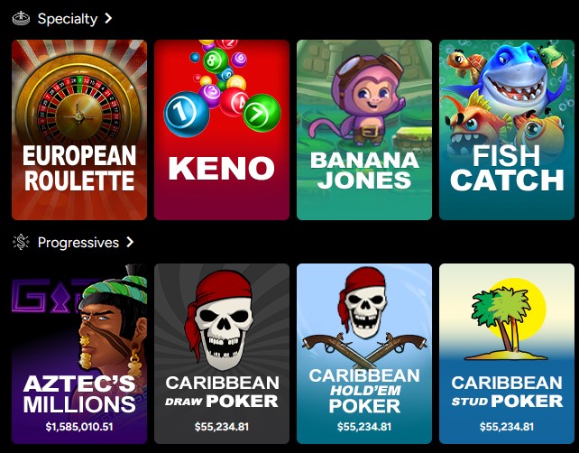Click the Aztec's Millions $1,585,010.51 jackpot amount
This screenshot has width=579, height=453.
[79, 427]
